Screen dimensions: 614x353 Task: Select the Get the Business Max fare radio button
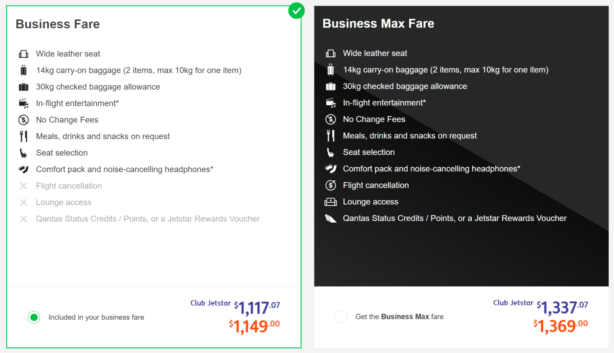341,317
